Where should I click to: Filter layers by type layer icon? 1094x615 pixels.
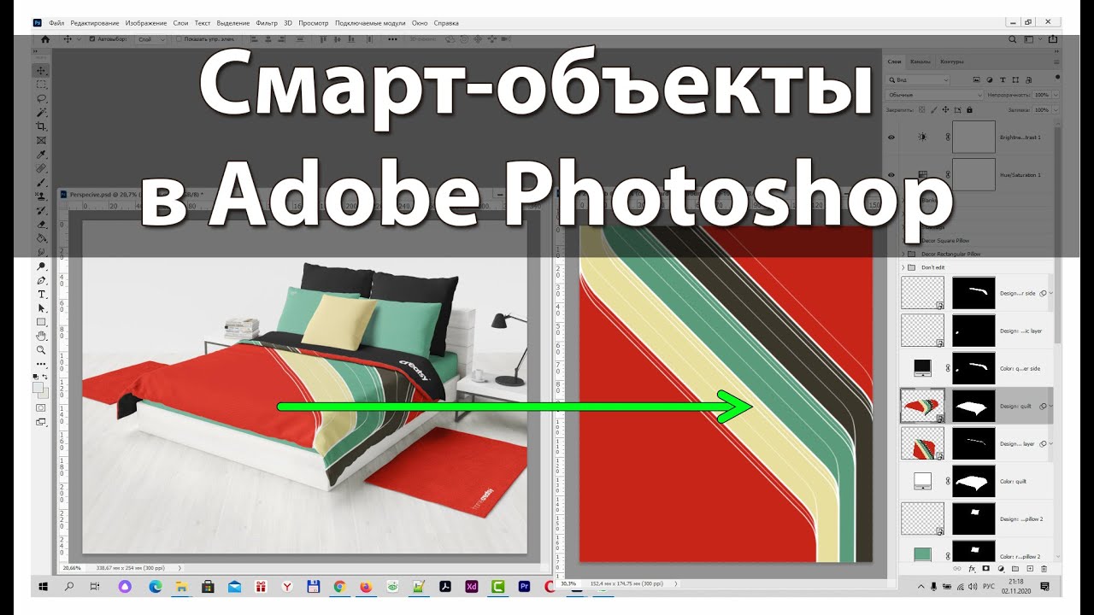1003,80
